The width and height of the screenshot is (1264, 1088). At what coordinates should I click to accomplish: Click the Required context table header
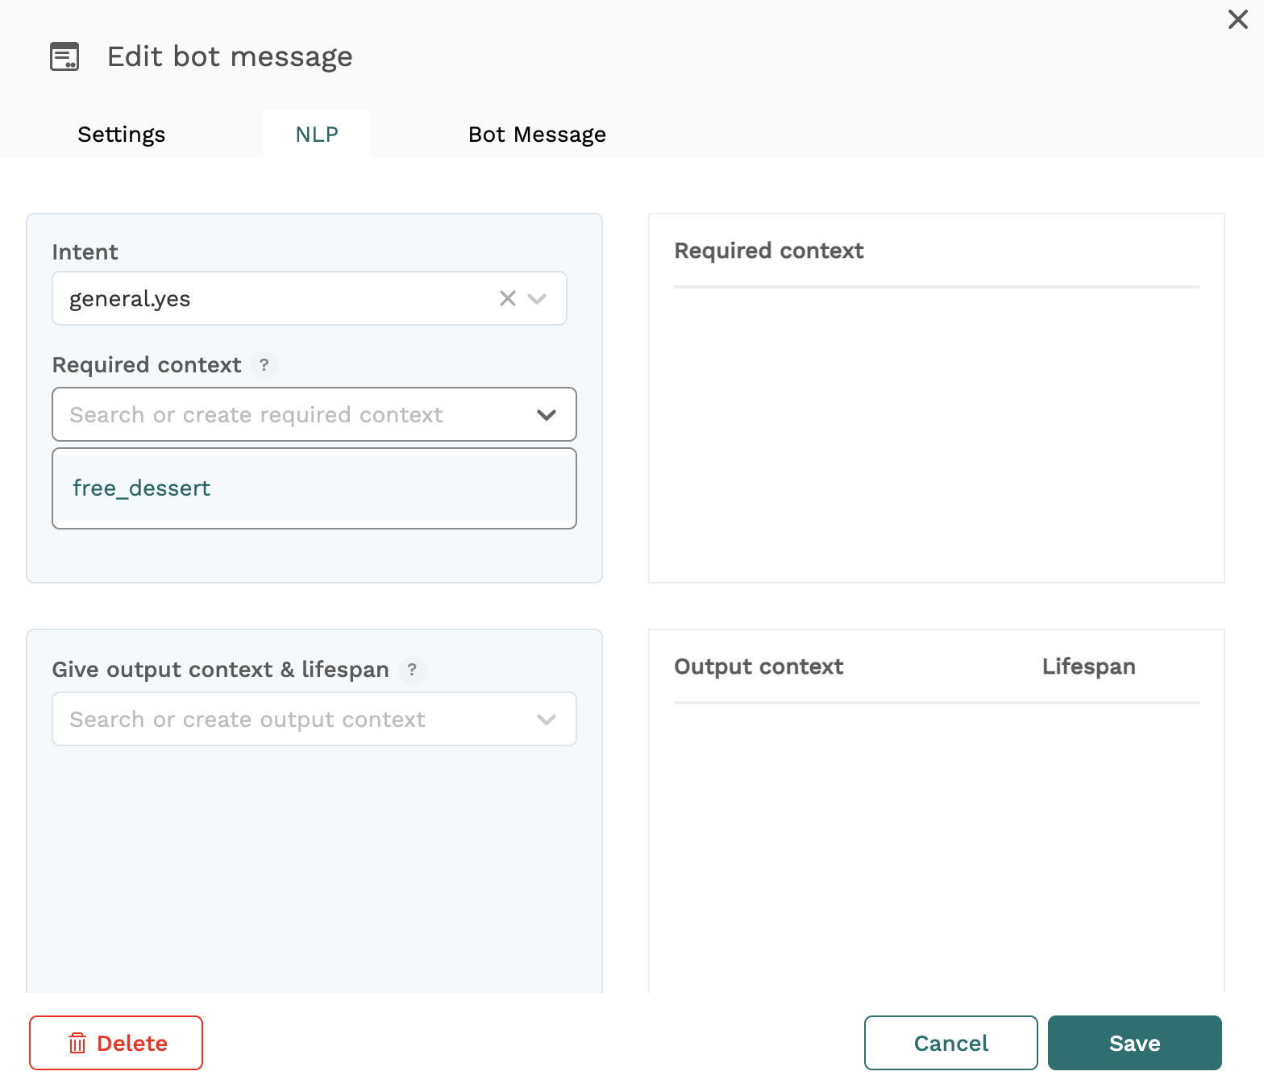[768, 251]
